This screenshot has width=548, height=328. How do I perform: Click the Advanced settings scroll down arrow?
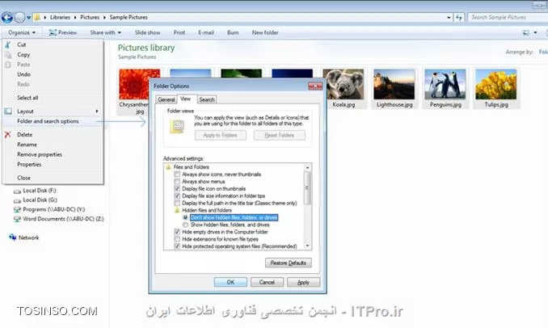308,246
